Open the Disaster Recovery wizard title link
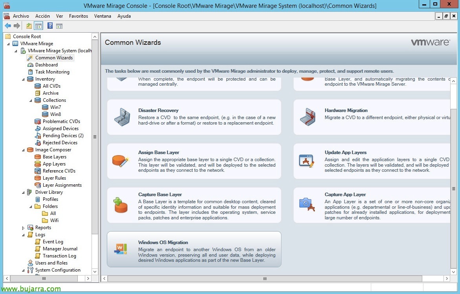 click(158, 110)
